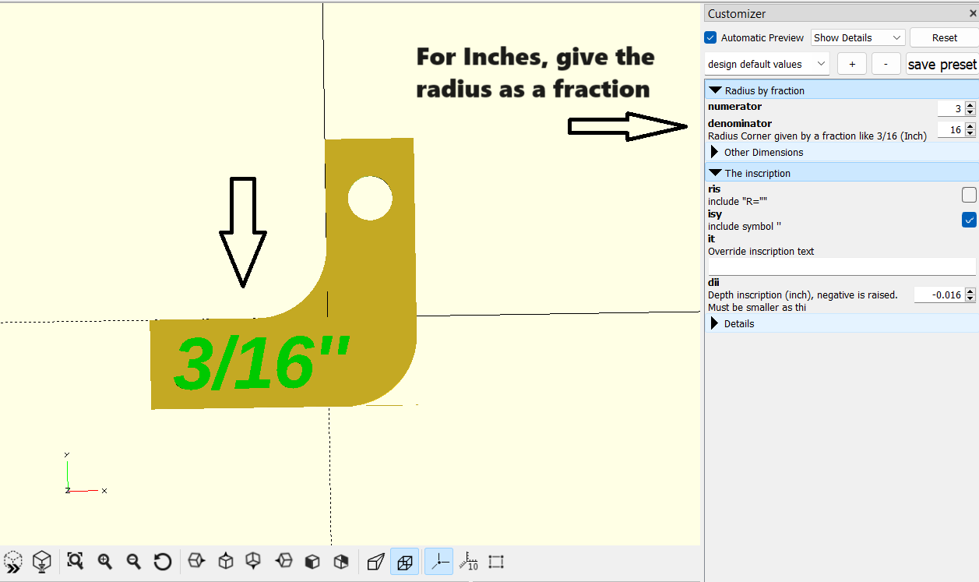Switch to the Top view icon
979x582 pixels.
pyautogui.click(x=224, y=561)
